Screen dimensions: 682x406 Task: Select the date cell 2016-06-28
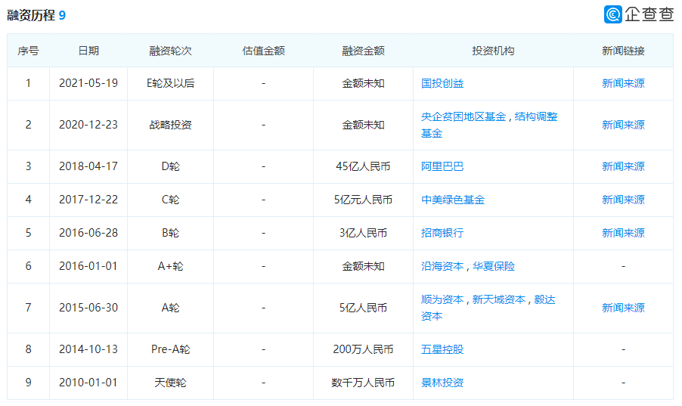[88, 233]
